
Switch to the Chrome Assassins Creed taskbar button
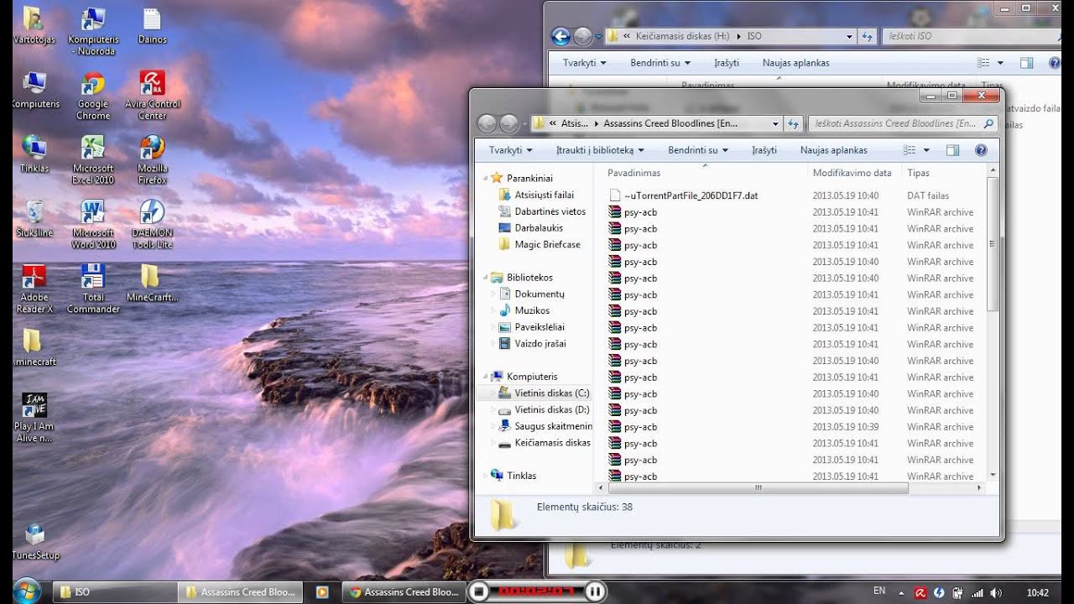(x=404, y=591)
